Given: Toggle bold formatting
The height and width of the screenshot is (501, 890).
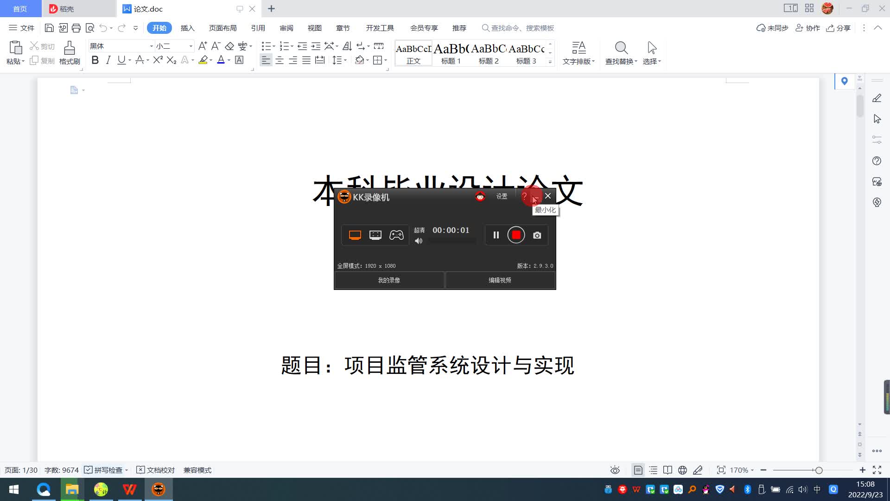Looking at the screenshot, I should (95, 60).
